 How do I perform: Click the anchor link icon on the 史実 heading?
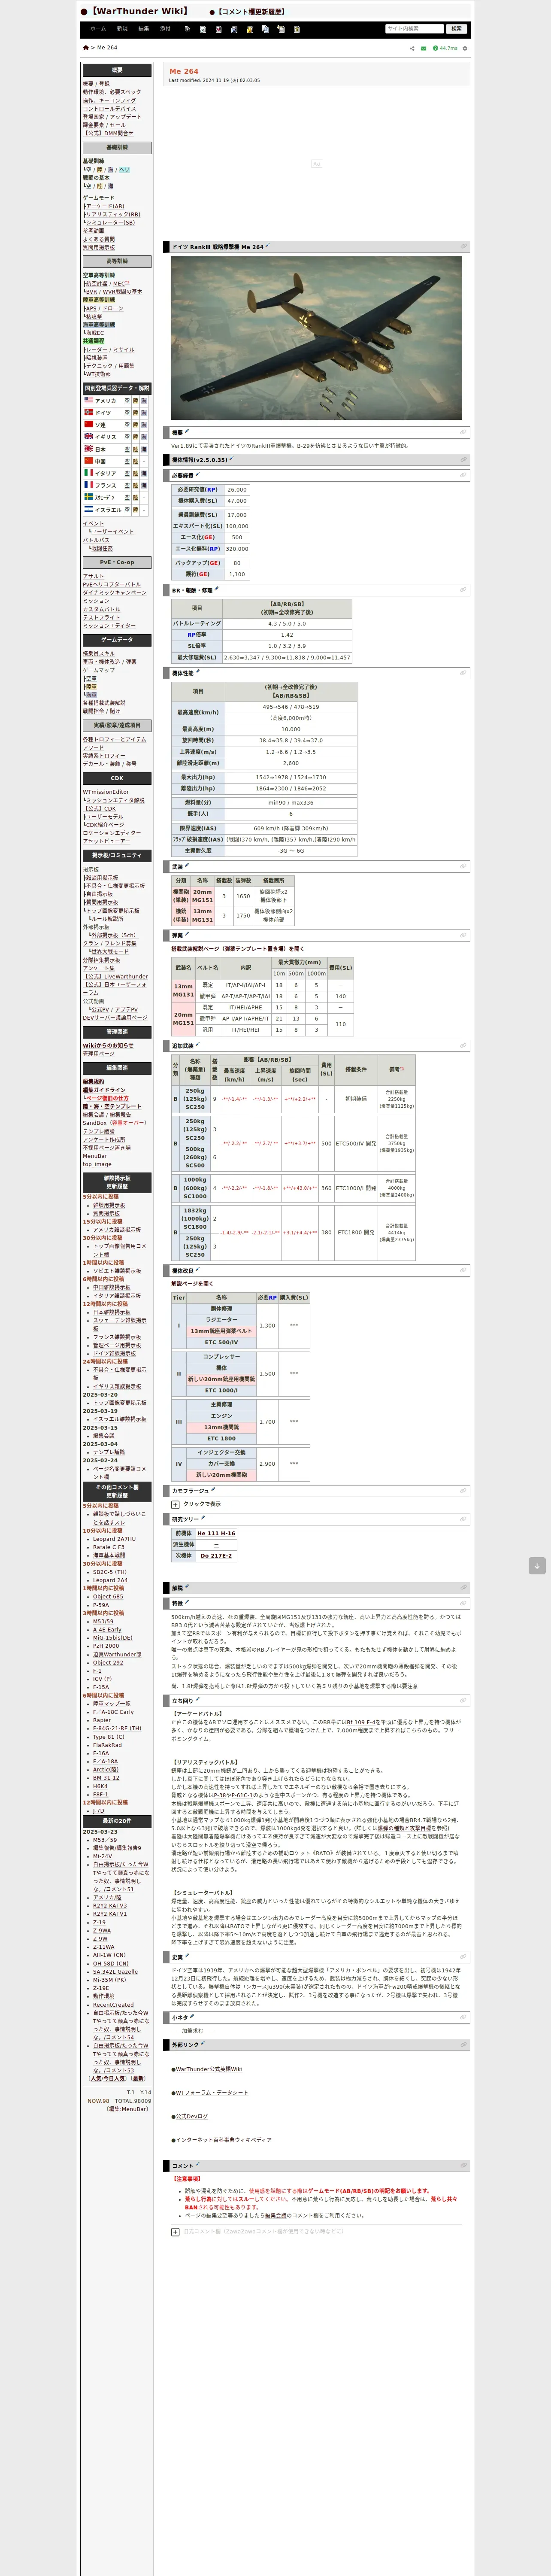click(x=463, y=1957)
